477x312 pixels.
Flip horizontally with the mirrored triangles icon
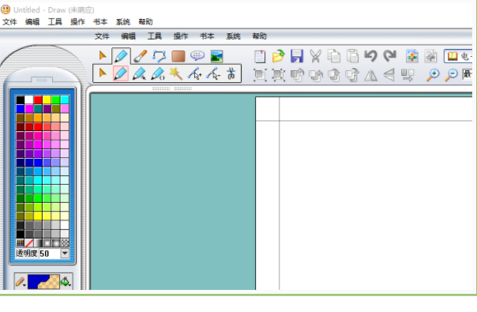[x=370, y=75]
